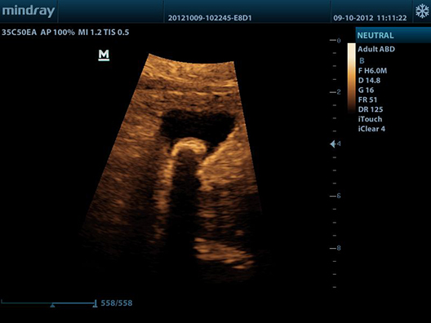Click the iClear 4 setting
Image resolution: width=431 pixels, height=323 pixels.
click(x=371, y=129)
